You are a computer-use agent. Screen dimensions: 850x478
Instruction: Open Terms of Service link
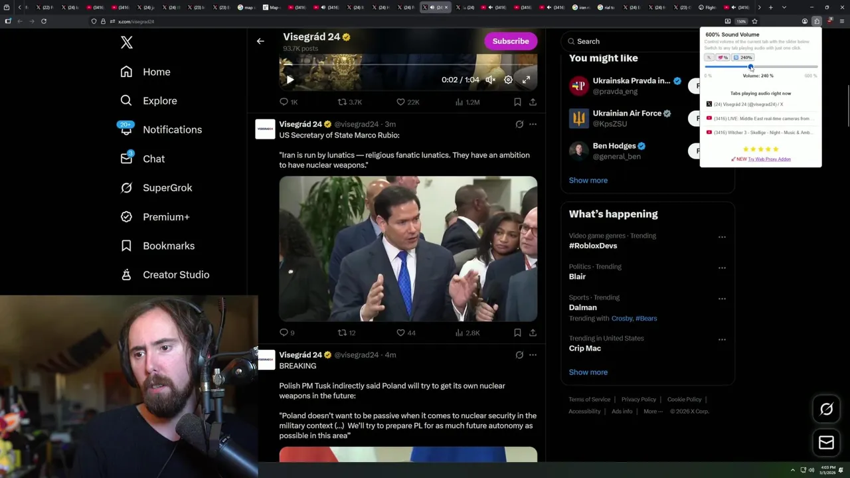click(x=589, y=400)
